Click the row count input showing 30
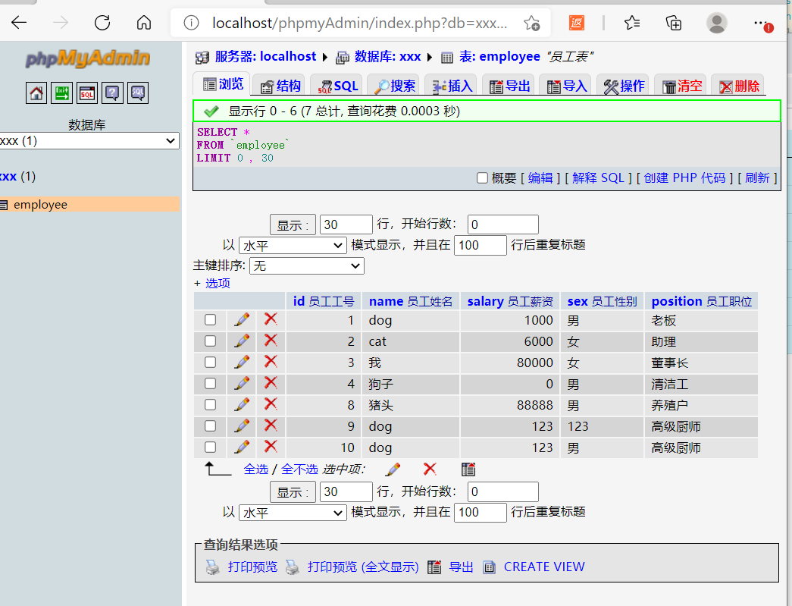The width and height of the screenshot is (792, 606). [346, 224]
